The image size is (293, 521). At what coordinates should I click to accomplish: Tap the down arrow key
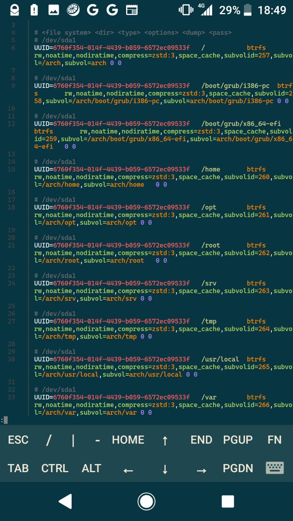coord(165,469)
